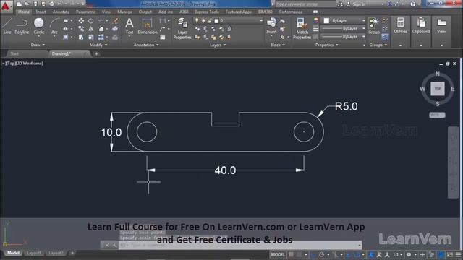Screen dimensions: 463x260
Task: Click the Plot printer icon in quick access
Action: (51, 4)
